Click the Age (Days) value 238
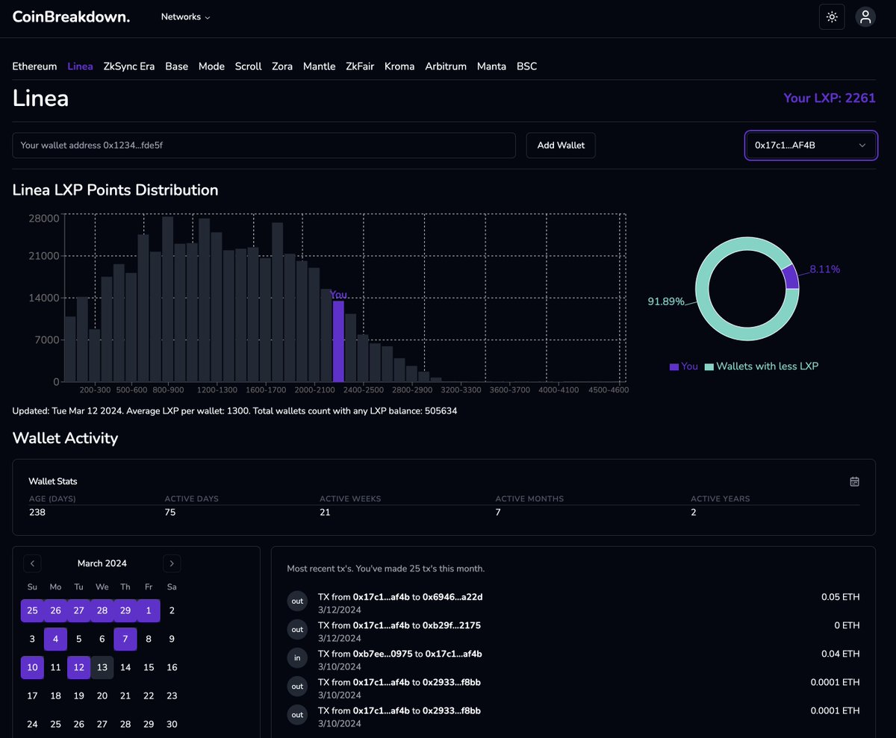The image size is (896, 738). pyautogui.click(x=37, y=513)
